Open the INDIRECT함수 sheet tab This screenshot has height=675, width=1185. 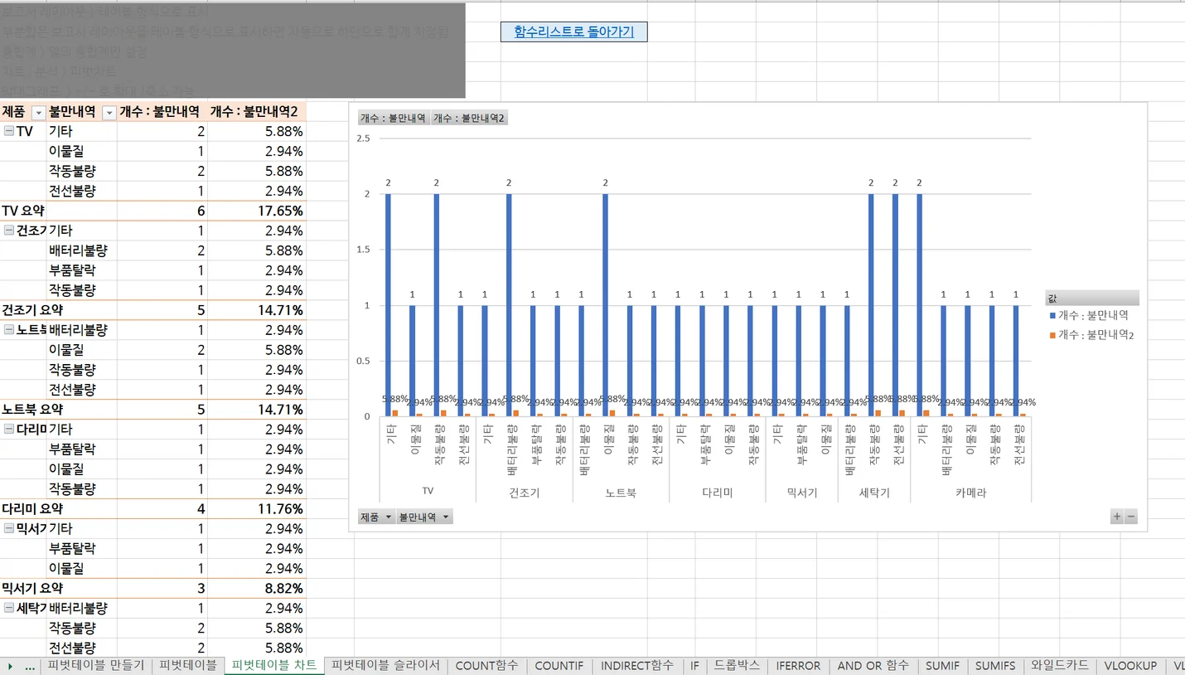(x=637, y=666)
